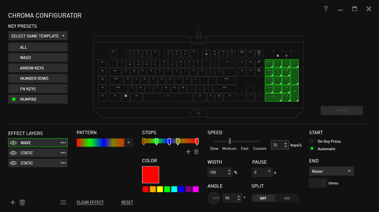
Task: Select On Key Press start option
Action: click(312, 141)
